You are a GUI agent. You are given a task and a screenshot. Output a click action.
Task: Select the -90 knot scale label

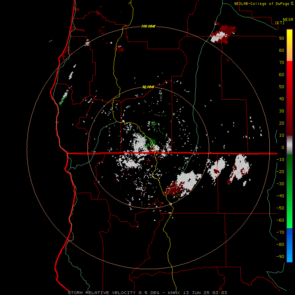(x=280, y=257)
